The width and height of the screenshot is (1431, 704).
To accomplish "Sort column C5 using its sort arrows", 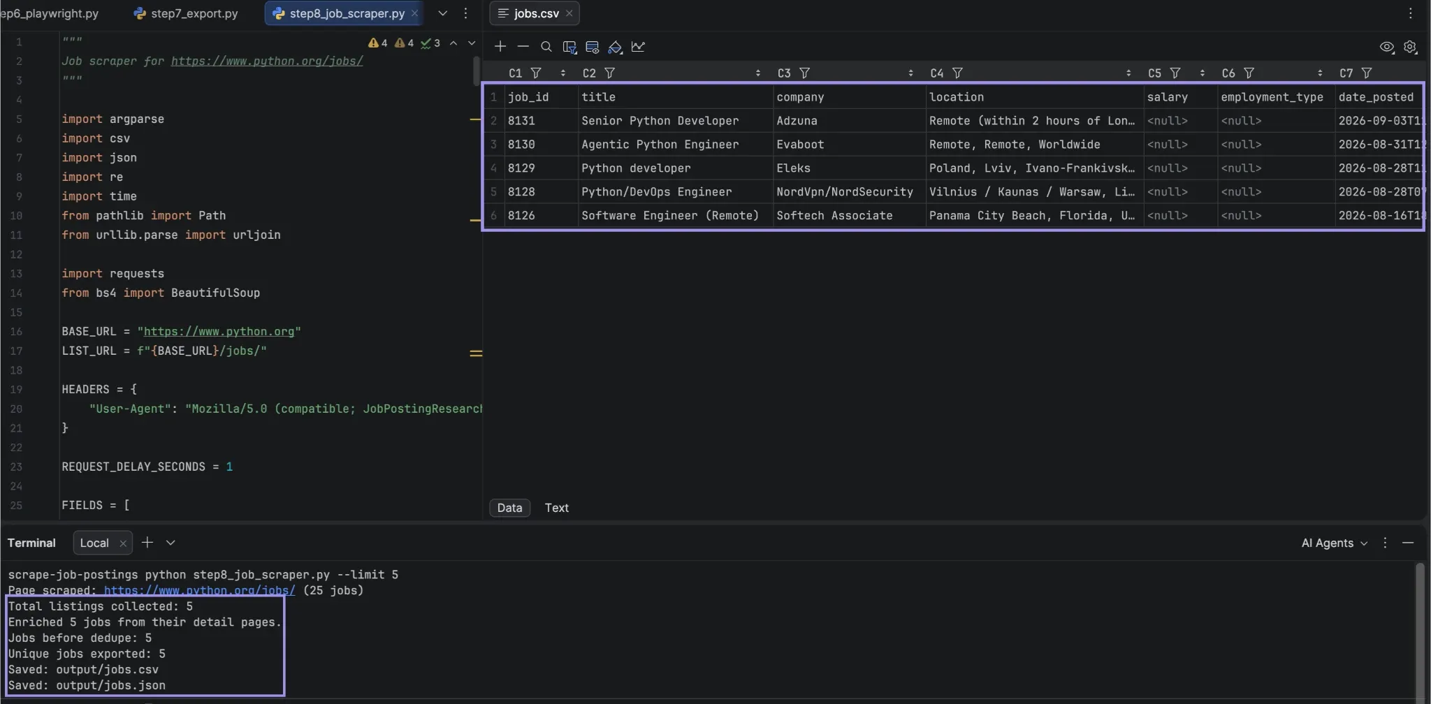I will click(1202, 73).
